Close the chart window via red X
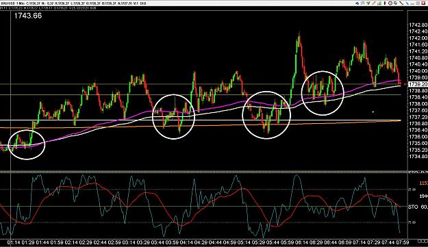428x247 pixels. (423, 3)
